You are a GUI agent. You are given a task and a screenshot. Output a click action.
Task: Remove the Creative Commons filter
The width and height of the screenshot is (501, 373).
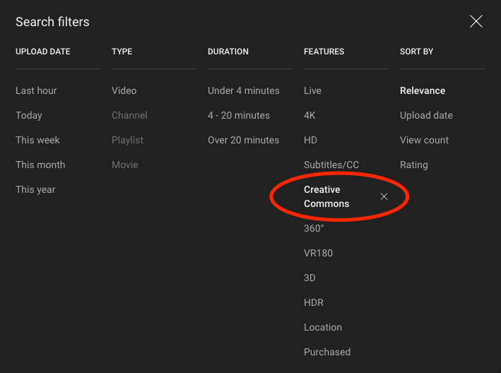click(x=384, y=196)
